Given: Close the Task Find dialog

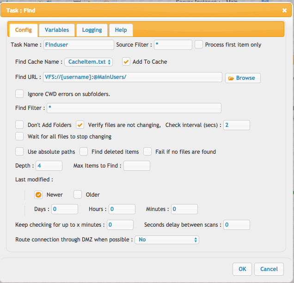Looking at the screenshot, I should tap(284, 11).
